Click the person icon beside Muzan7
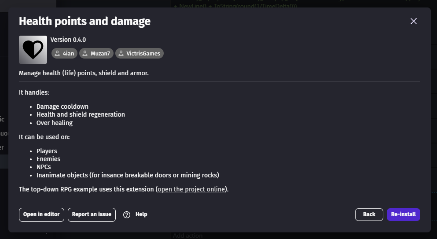 click(x=85, y=53)
